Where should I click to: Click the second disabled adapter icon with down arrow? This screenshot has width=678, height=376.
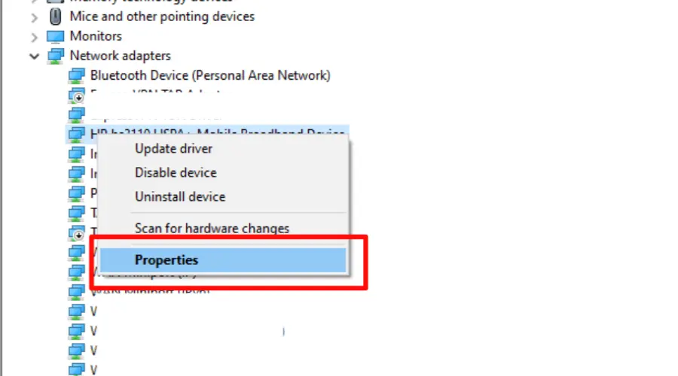pos(77,232)
